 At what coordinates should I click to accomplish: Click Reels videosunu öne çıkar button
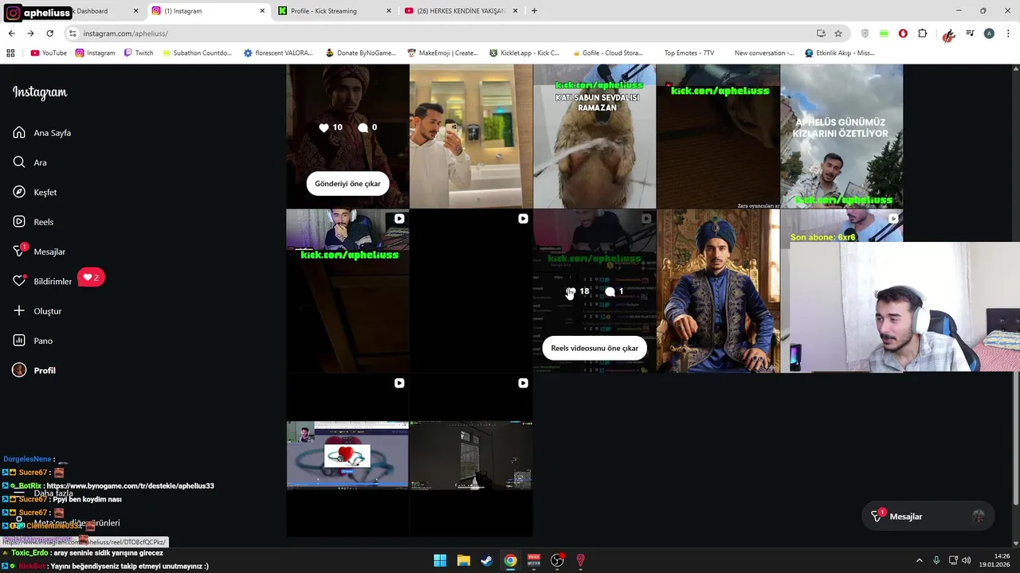[x=594, y=348]
